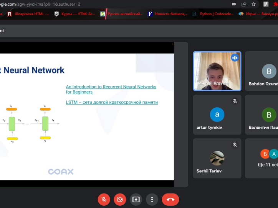Open more options three-dot menu

pos(152,200)
